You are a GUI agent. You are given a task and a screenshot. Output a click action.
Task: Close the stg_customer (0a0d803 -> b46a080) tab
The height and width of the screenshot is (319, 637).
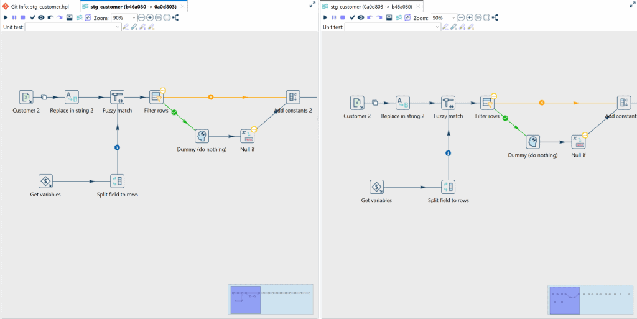(x=418, y=7)
